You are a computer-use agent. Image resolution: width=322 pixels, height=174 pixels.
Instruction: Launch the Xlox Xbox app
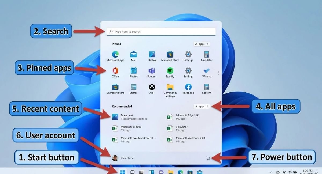click(152, 89)
